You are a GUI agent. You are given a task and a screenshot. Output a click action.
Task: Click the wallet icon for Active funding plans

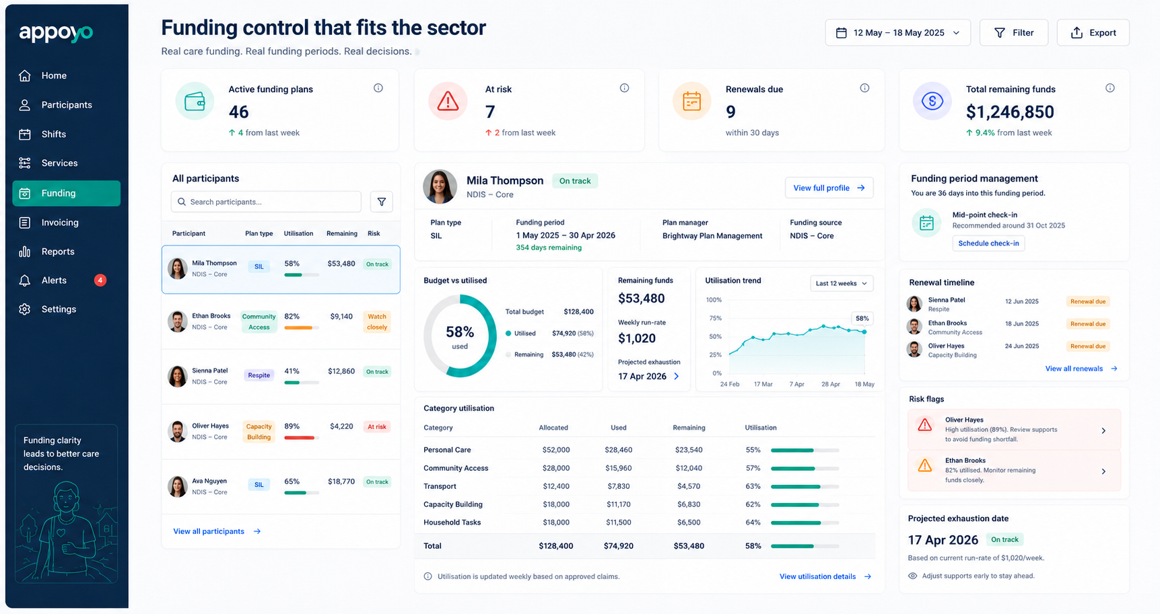pos(195,102)
